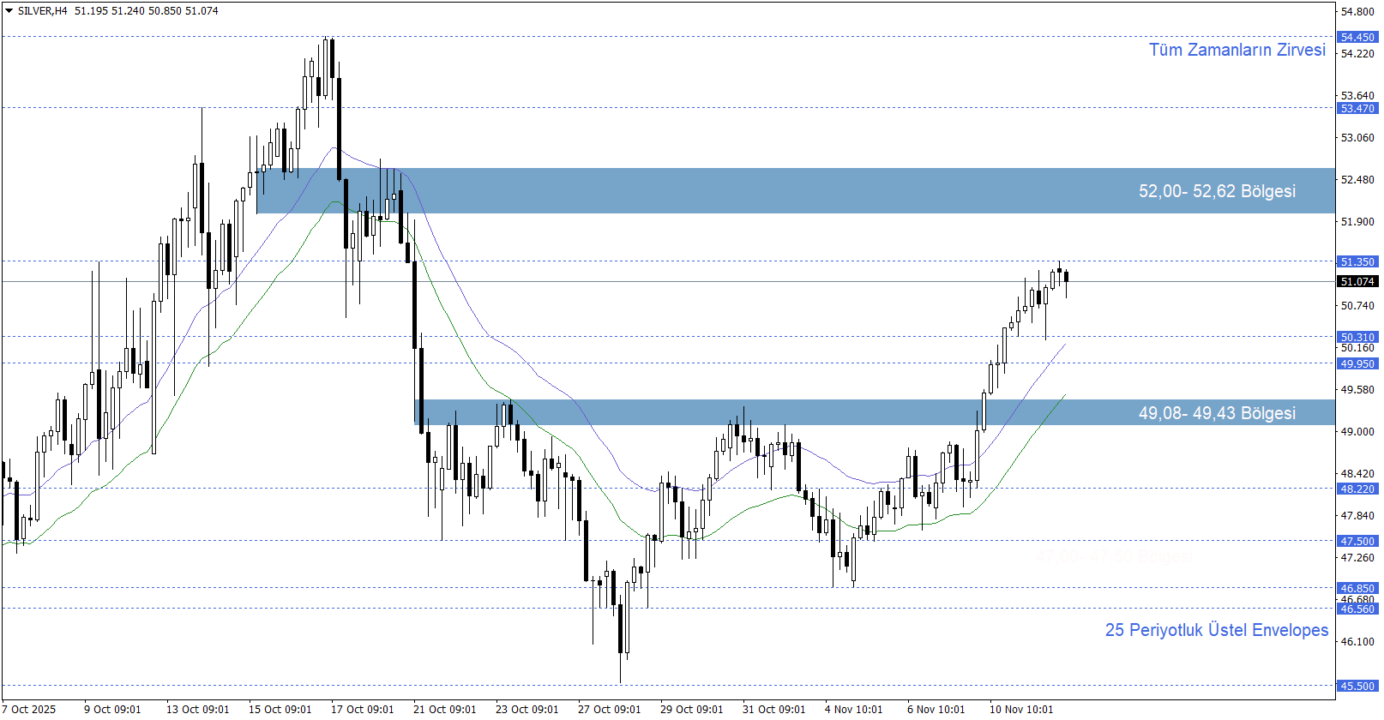The height and width of the screenshot is (720, 1384).
Task: Click the '49,08- 49,43 Bölgesi' zone label
Action: pos(1216,413)
